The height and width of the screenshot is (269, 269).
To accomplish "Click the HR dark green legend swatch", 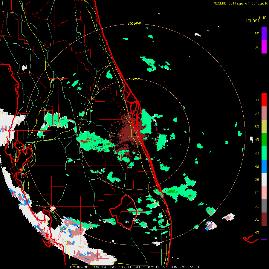I will (x=264, y=140).
